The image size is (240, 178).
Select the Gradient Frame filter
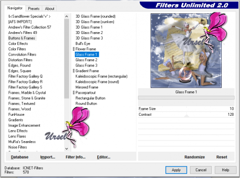click(87, 71)
